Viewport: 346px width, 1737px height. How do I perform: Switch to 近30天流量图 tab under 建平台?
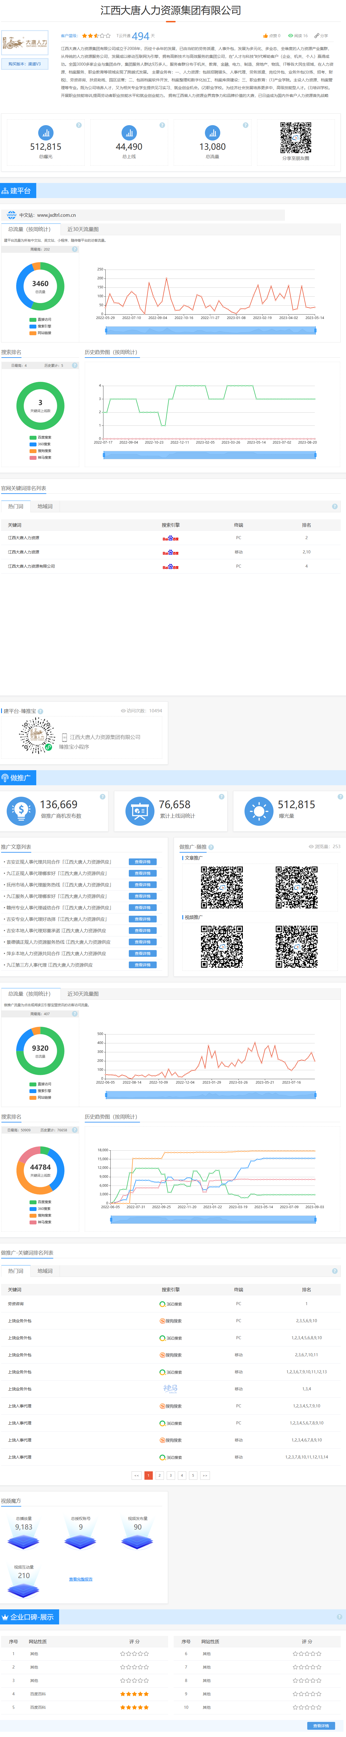83,229
